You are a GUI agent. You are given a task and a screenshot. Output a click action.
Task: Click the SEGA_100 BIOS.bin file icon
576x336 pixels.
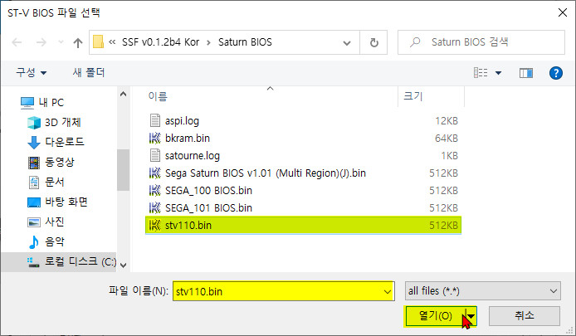155,190
